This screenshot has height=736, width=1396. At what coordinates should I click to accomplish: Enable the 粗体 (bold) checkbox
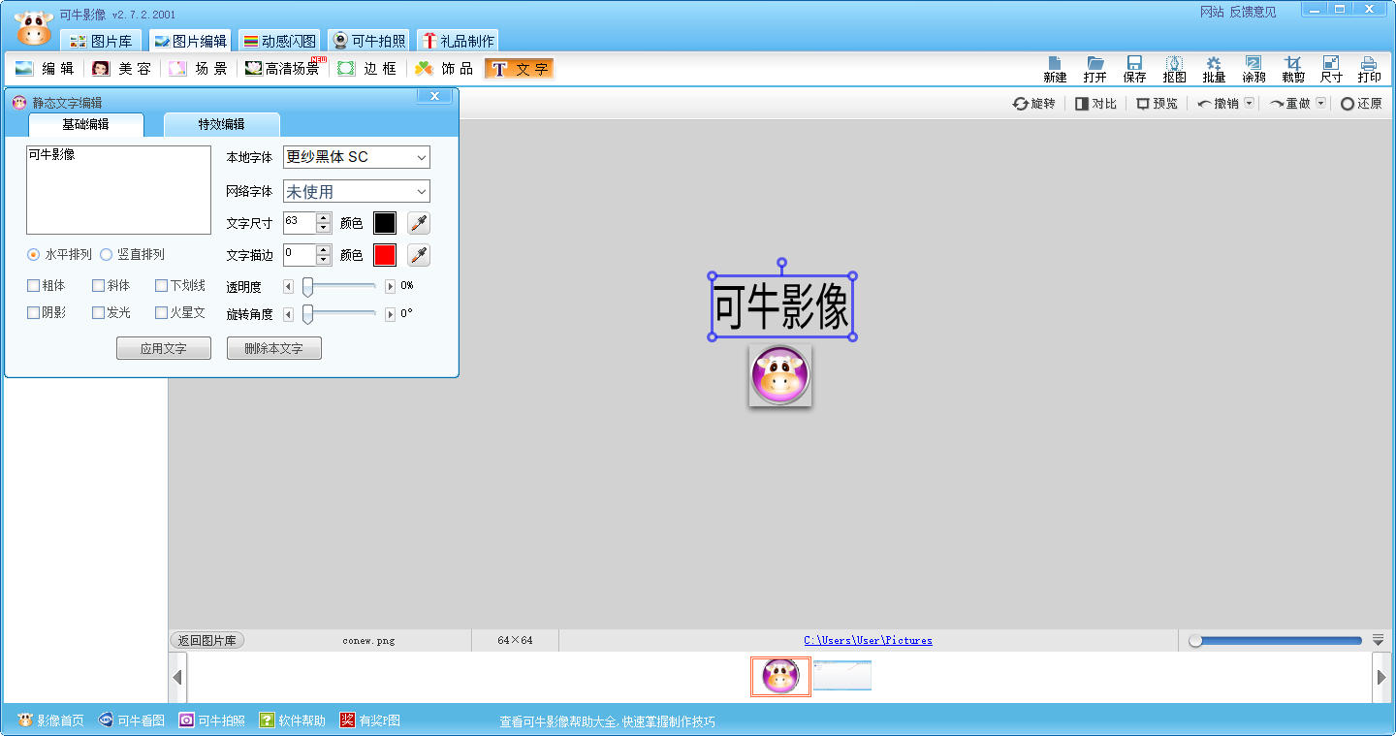click(34, 285)
